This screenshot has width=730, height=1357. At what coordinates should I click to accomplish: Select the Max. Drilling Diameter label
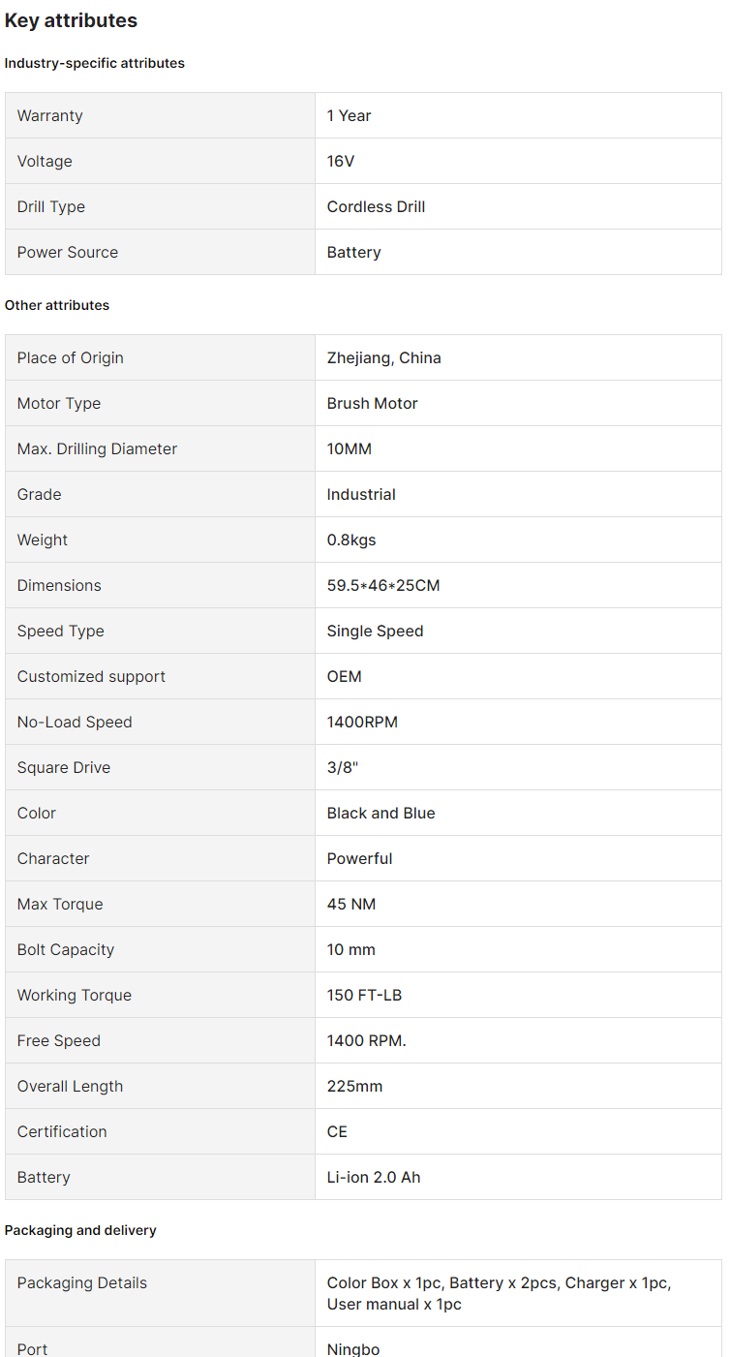tap(97, 448)
